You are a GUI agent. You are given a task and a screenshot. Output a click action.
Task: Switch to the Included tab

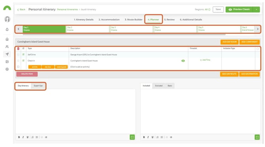[x=146, y=86]
